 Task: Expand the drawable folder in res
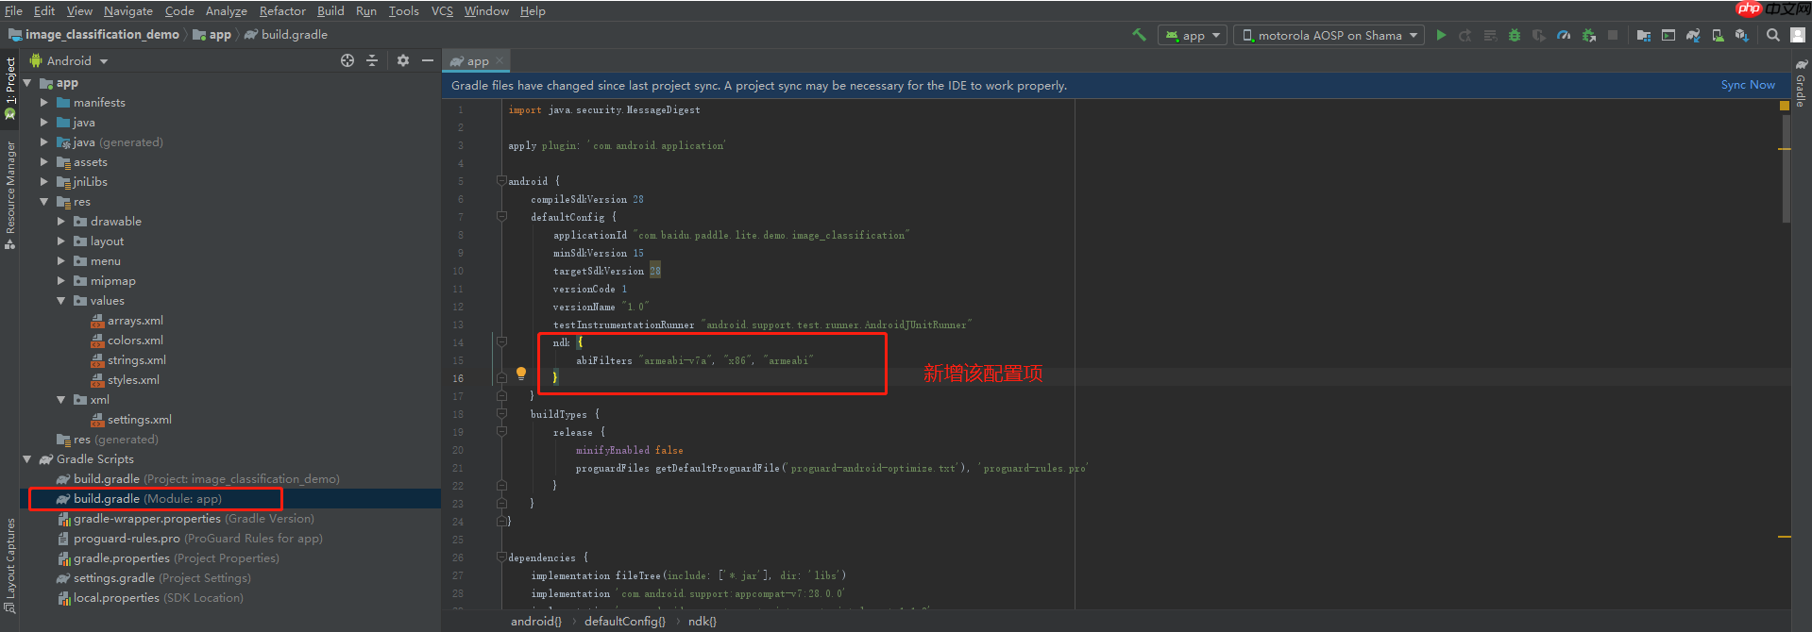(61, 222)
